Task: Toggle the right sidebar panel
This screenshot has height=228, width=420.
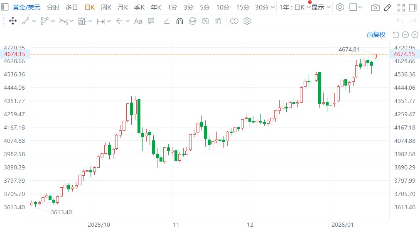Action: (413, 7)
